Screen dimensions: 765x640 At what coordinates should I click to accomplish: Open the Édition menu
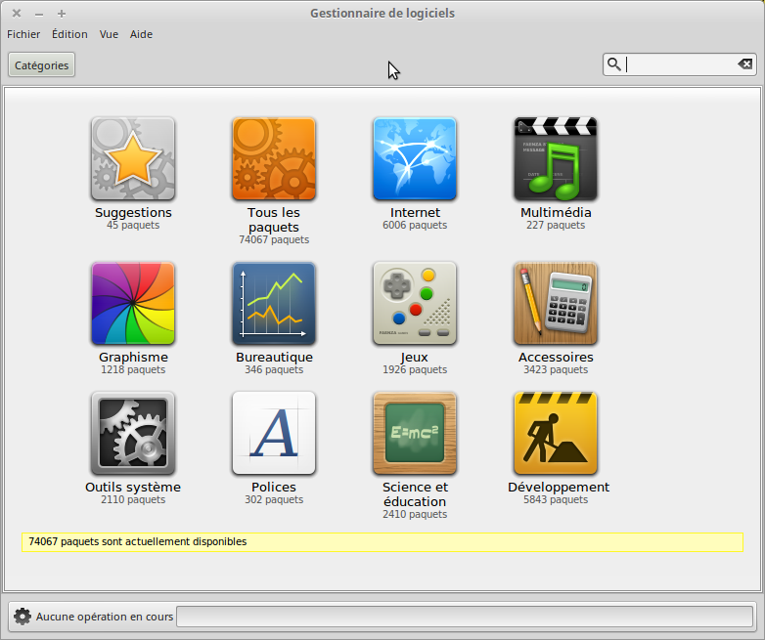click(69, 34)
